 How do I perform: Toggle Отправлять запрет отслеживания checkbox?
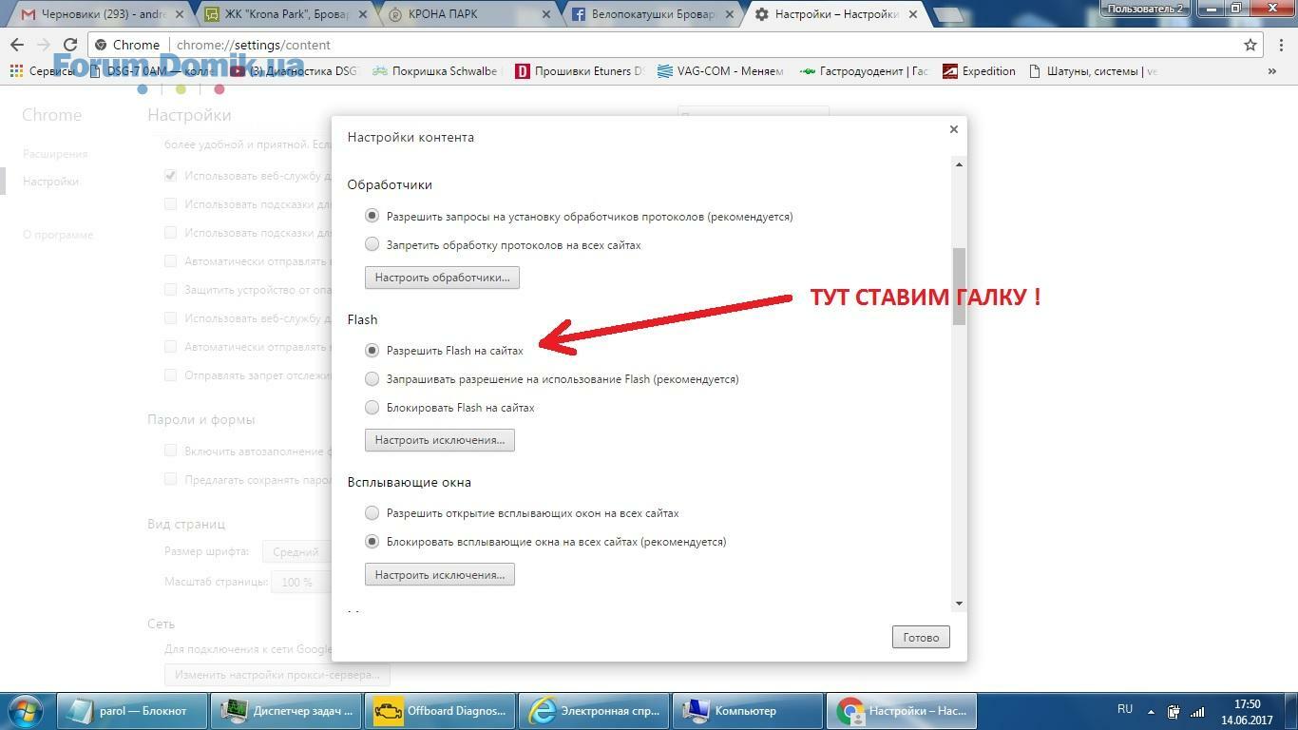170,375
